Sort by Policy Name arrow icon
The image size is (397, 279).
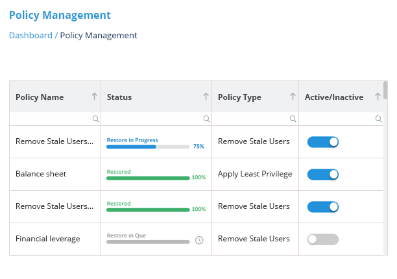(95, 97)
